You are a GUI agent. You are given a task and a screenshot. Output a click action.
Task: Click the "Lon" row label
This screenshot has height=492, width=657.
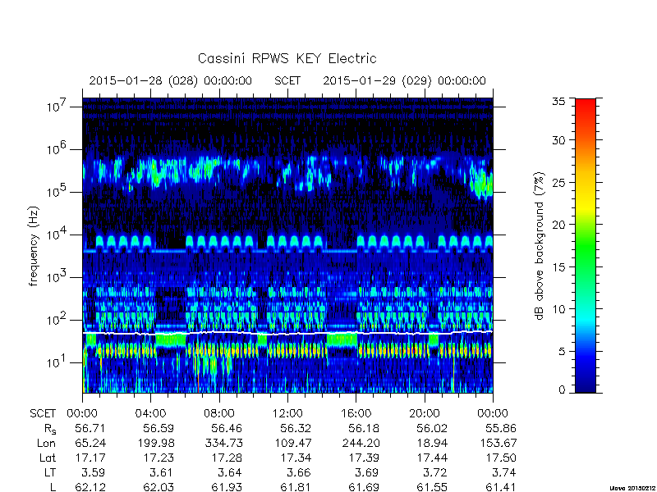coord(46,443)
